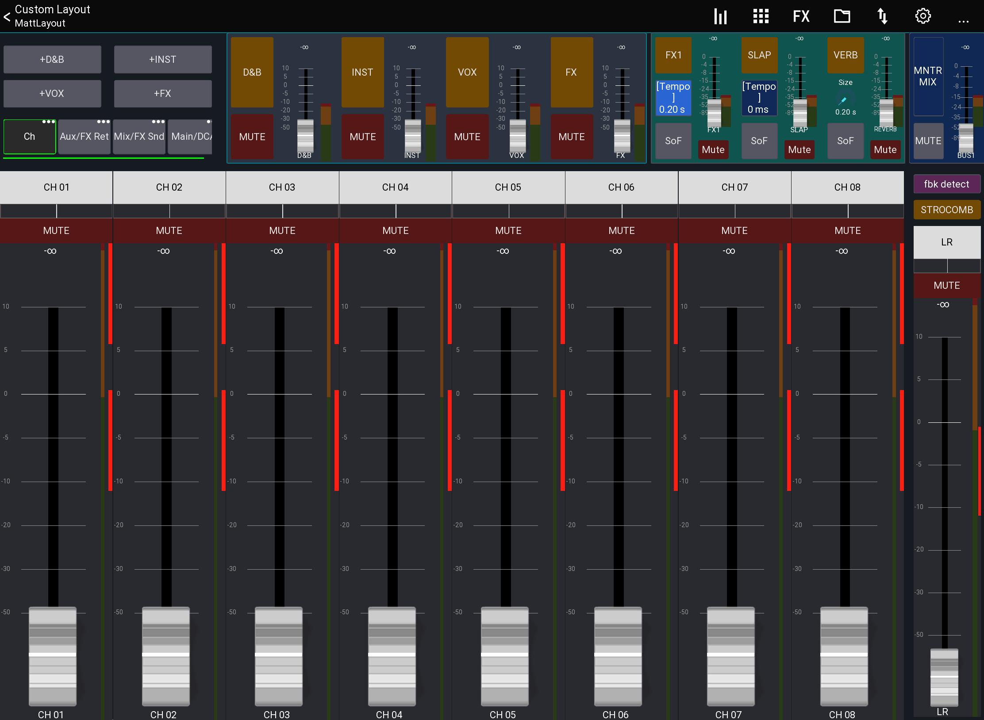
Task: Switch to the Main/DCA tab
Action: (x=190, y=137)
